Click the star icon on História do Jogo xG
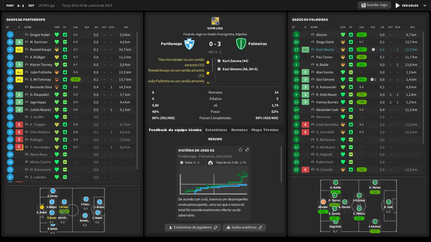 click(x=240, y=150)
